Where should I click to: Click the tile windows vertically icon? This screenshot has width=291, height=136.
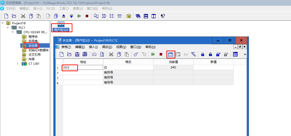point(153,16)
